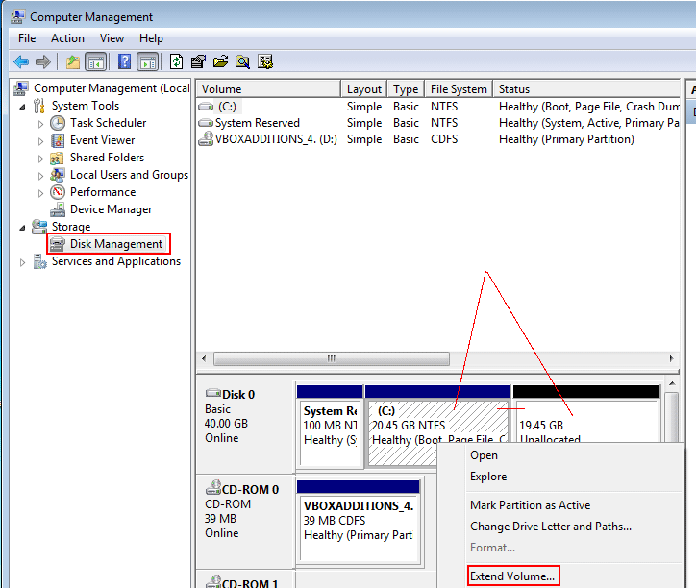The image size is (696, 588).
Task: Click the Properties toolbar icon
Action: pyautogui.click(x=198, y=61)
